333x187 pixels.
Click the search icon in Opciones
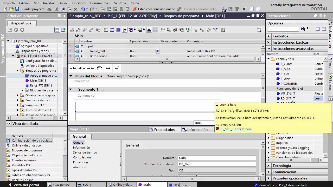tap(303, 29)
